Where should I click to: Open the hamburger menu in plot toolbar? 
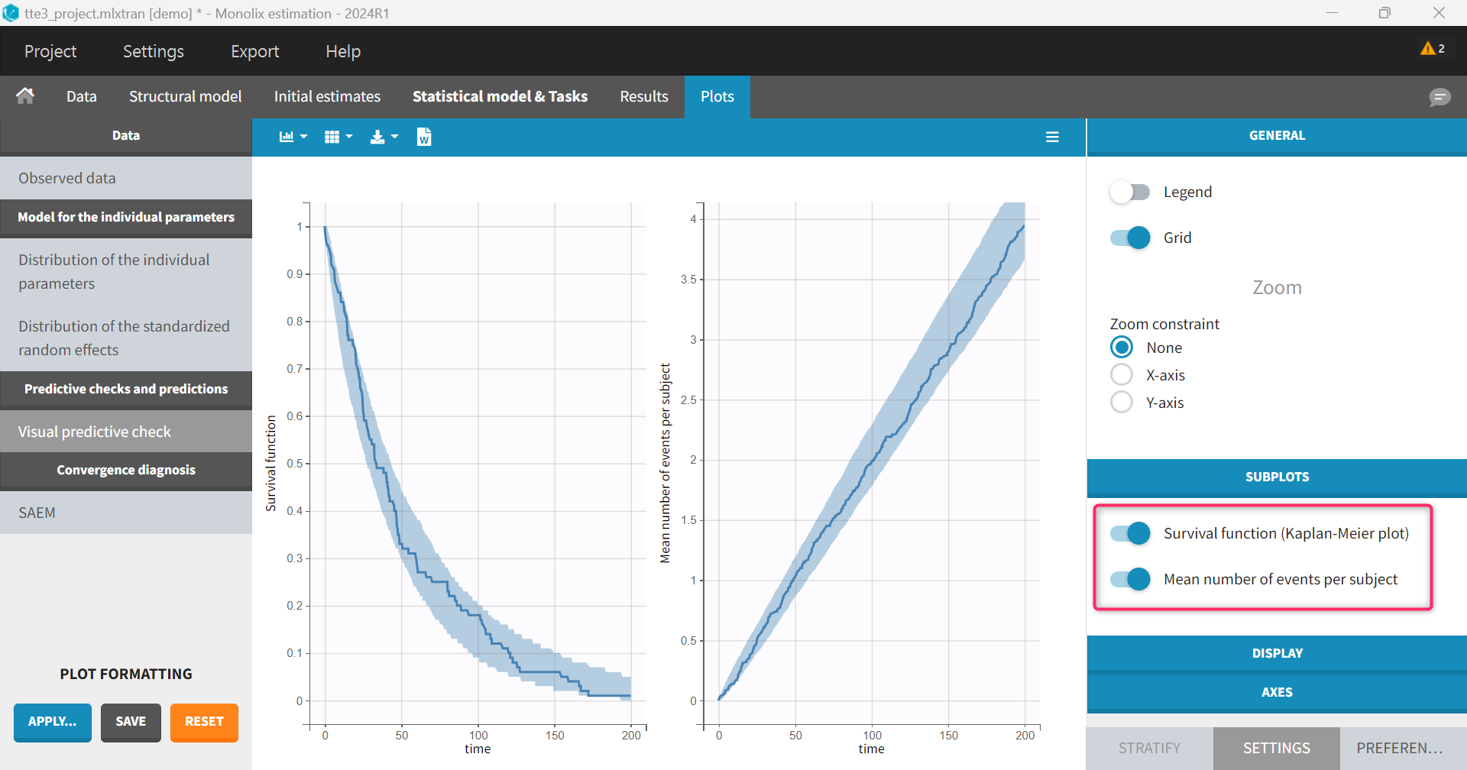[1052, 137]
